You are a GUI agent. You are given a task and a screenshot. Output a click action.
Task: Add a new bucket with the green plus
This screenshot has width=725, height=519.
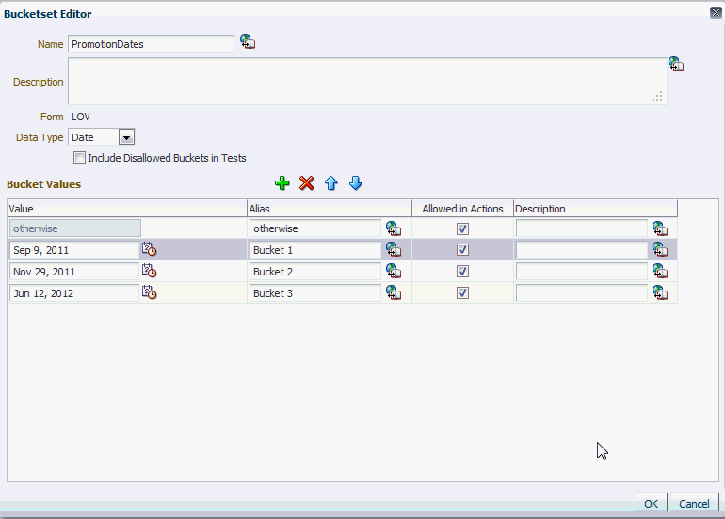(x=282, y=183)
